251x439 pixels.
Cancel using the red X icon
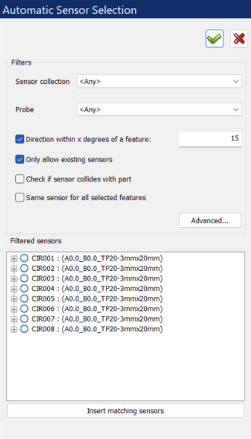click(239, 39)
